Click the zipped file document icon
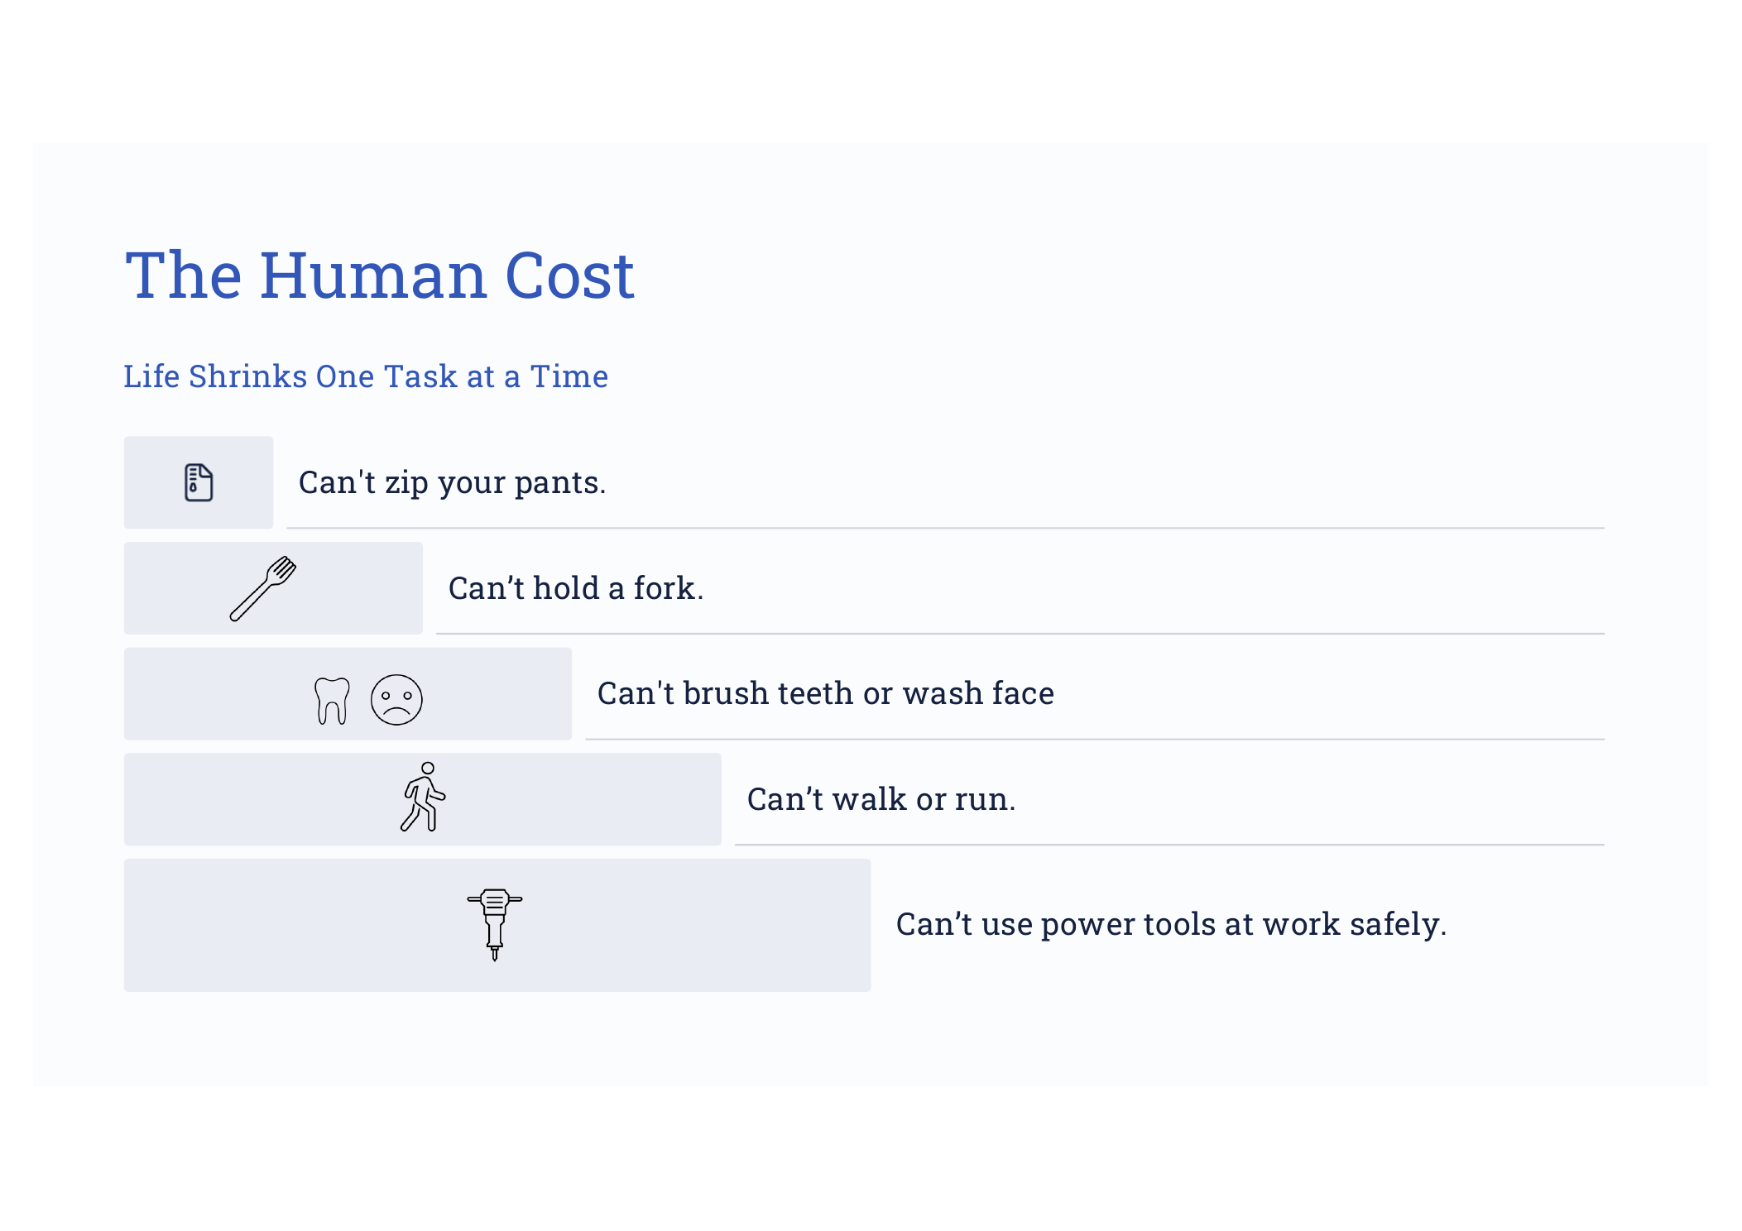This screenshot has height=1231, width=1742. [199, 482]
